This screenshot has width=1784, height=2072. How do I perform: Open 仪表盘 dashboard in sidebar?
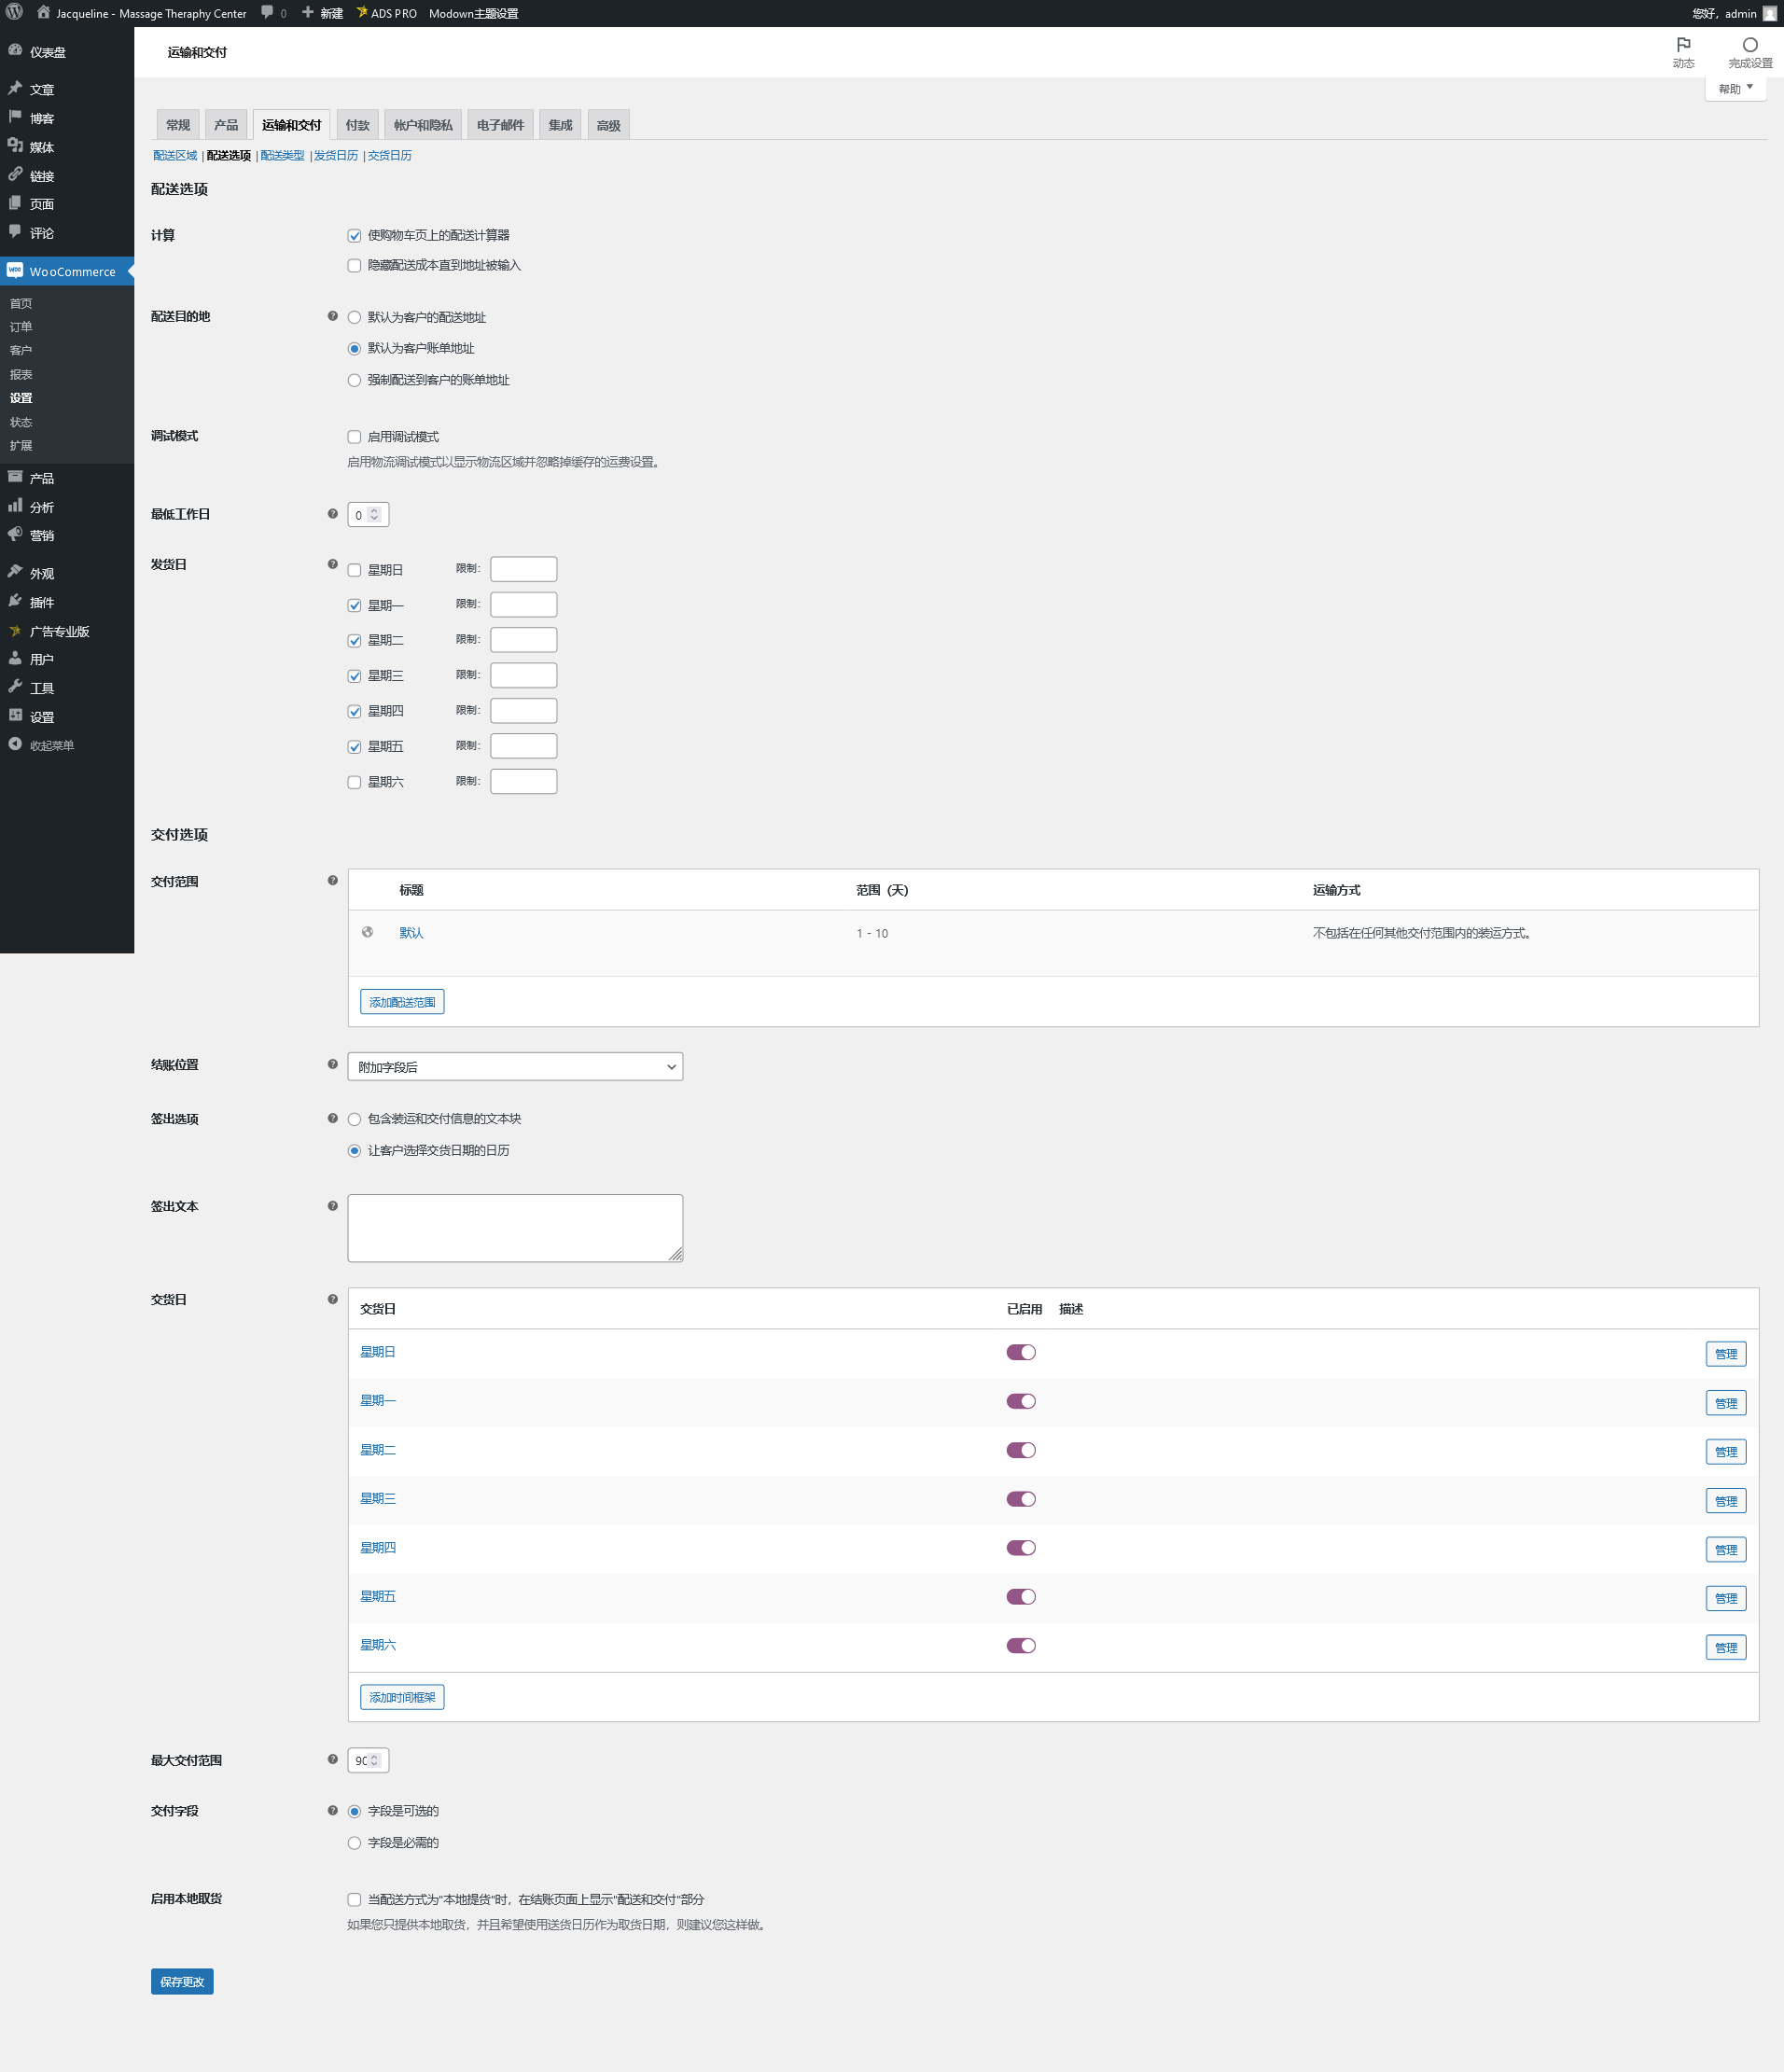coord(47,52)
